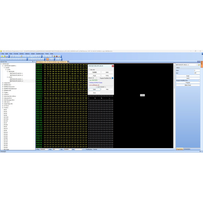
Task: Click the red website link in the dialog
Action: (94, 85)
